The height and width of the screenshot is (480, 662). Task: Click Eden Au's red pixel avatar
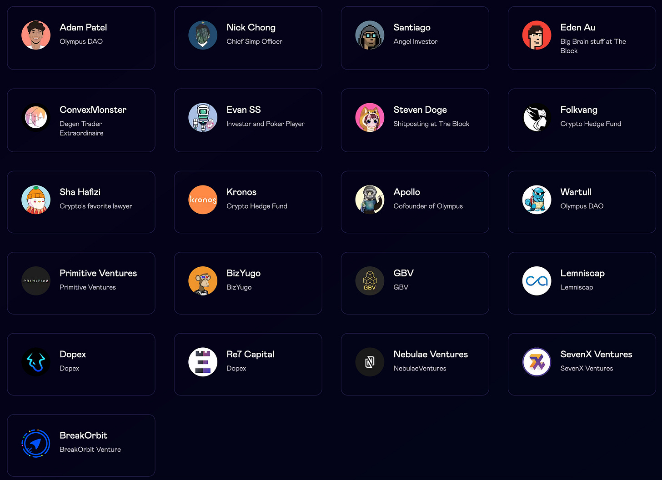click(x=537, y=35)
